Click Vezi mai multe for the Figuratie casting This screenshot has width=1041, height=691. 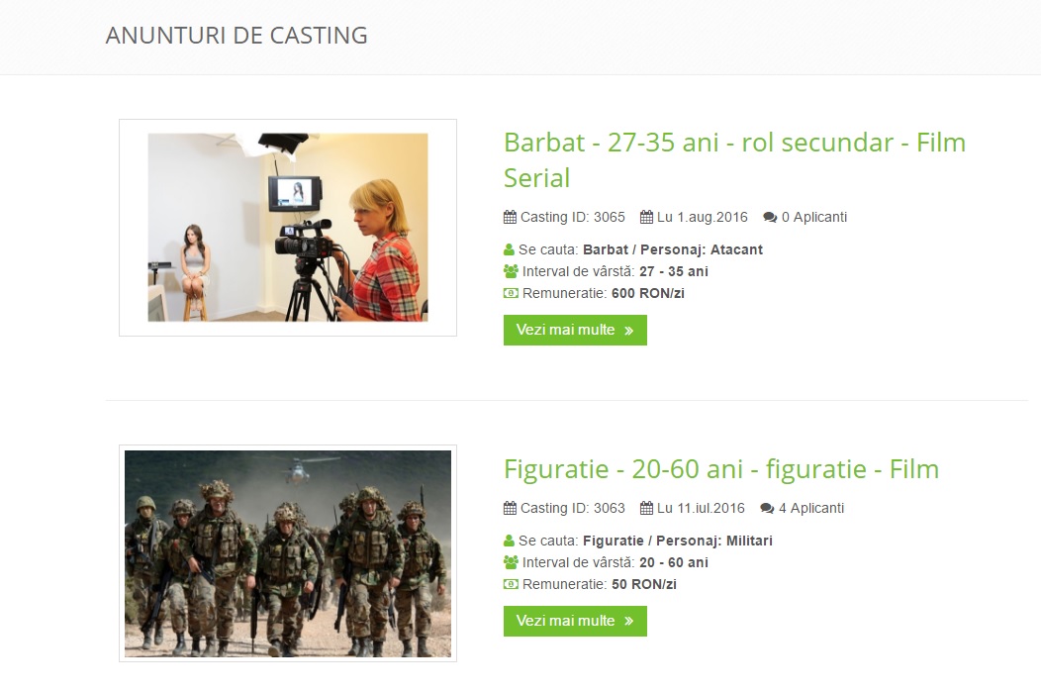[x=575, y=622]
